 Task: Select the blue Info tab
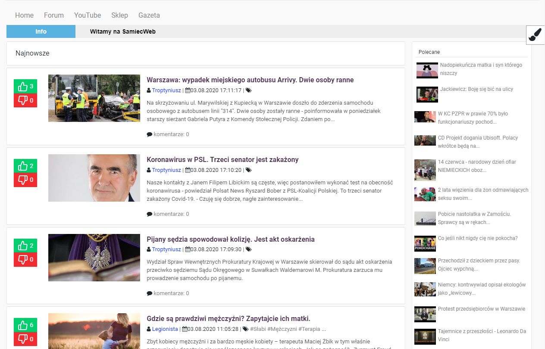41,31
